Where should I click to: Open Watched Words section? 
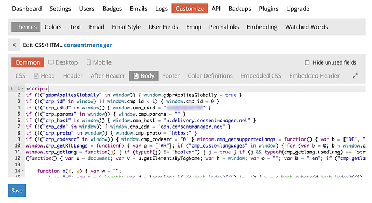[x=307, y=27]
